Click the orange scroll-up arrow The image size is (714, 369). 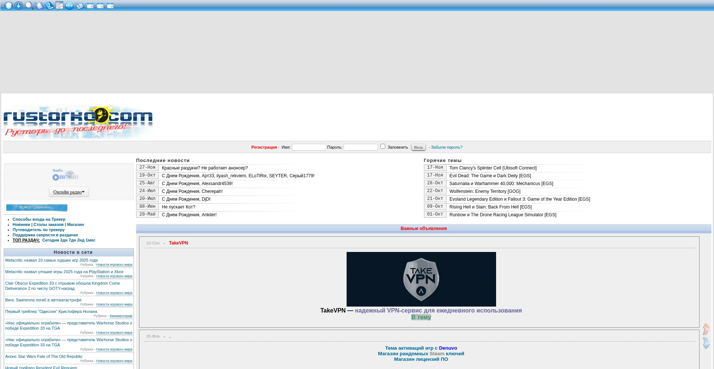tap(706, 329)
